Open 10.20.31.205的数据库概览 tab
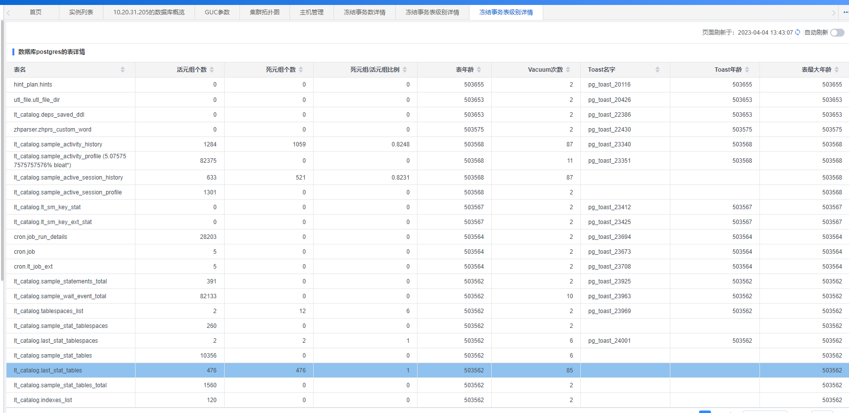 click(149, 12)
